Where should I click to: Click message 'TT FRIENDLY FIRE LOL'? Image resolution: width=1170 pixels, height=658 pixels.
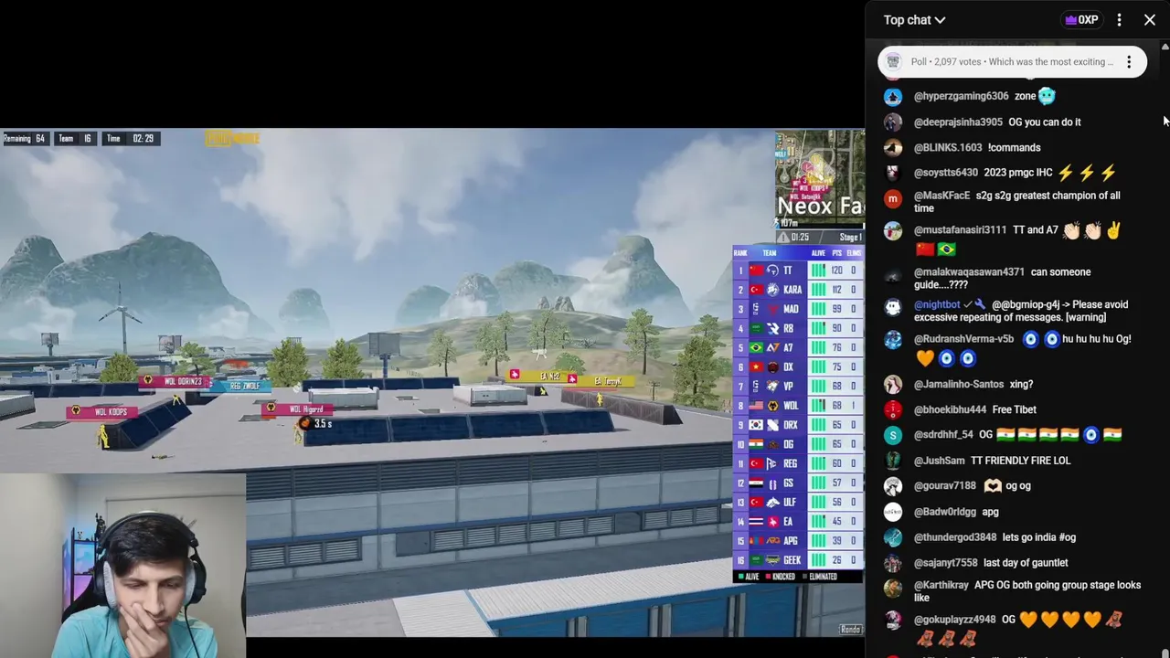(x=1020, y=461)
